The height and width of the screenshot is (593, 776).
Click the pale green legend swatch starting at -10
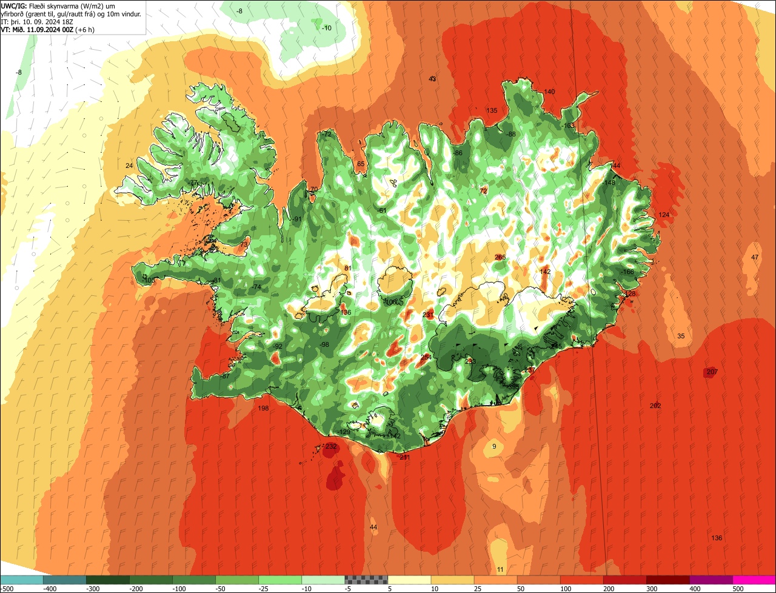(x=323, y=580)
